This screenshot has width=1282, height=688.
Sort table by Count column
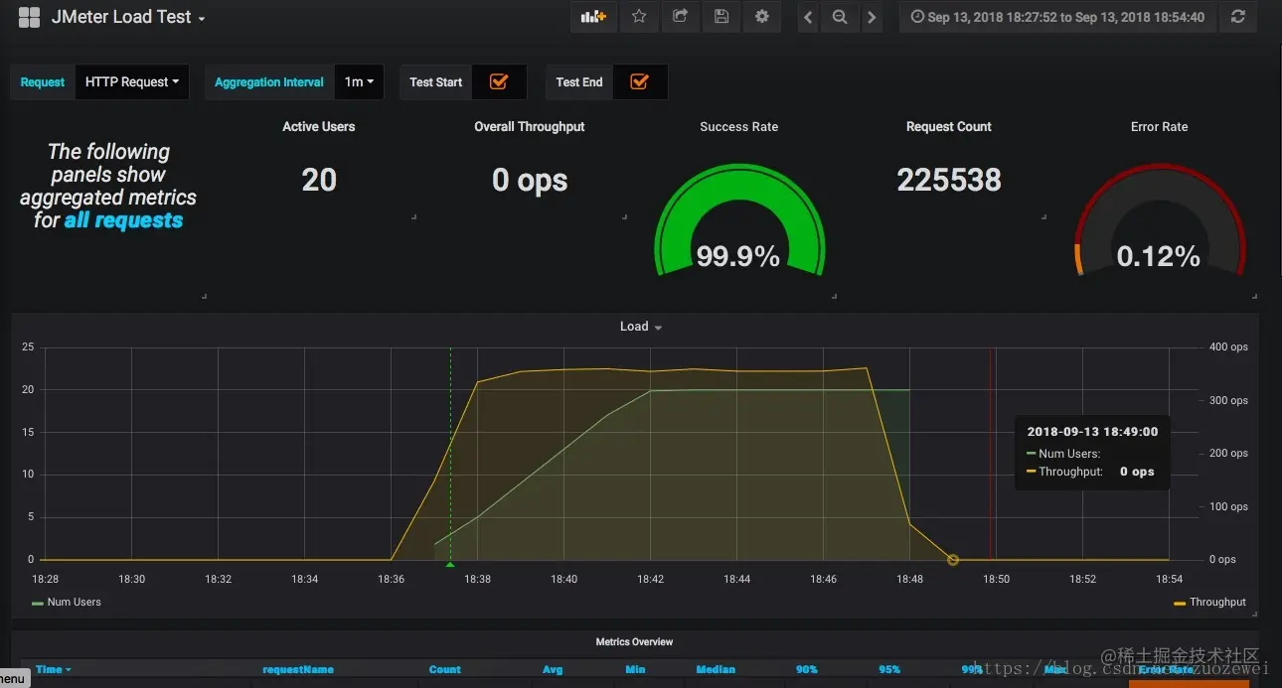[x=445, y=669]
